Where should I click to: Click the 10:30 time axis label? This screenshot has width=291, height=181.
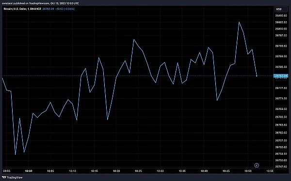[x=160, y=171]
